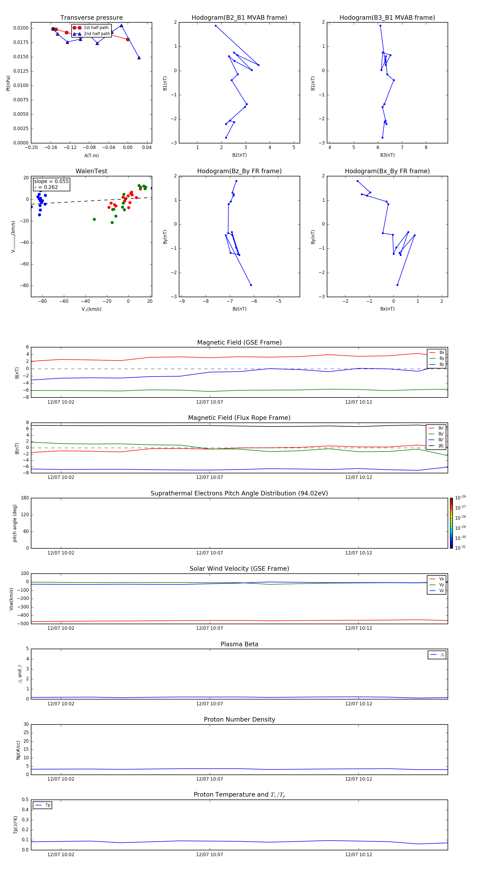Click the 'pitch angle (deg)' y-axis label
Screen dimensions: 479x878
15,523
